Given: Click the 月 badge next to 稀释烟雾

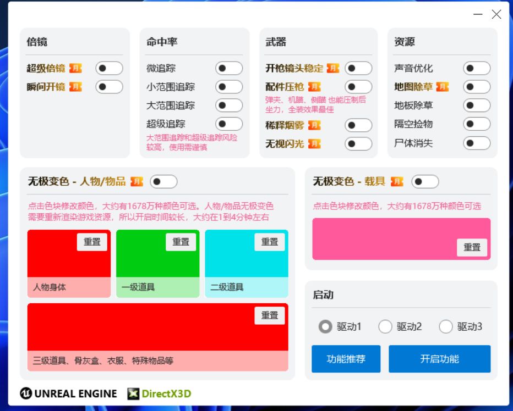Looking at the screenshot, I should pos(314,125).
